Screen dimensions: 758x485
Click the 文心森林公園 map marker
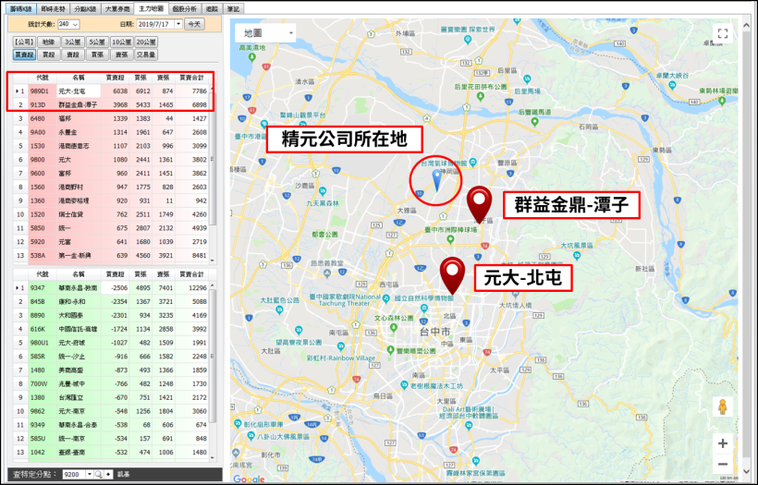pyautogui.click(x=394, y=328)
